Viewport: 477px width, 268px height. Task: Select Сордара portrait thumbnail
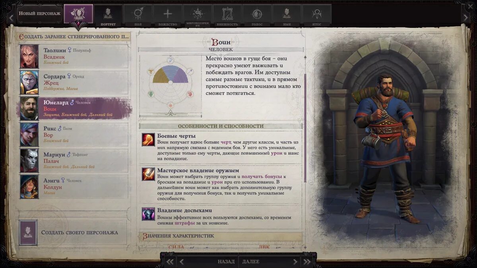click(x=29, y=83)
